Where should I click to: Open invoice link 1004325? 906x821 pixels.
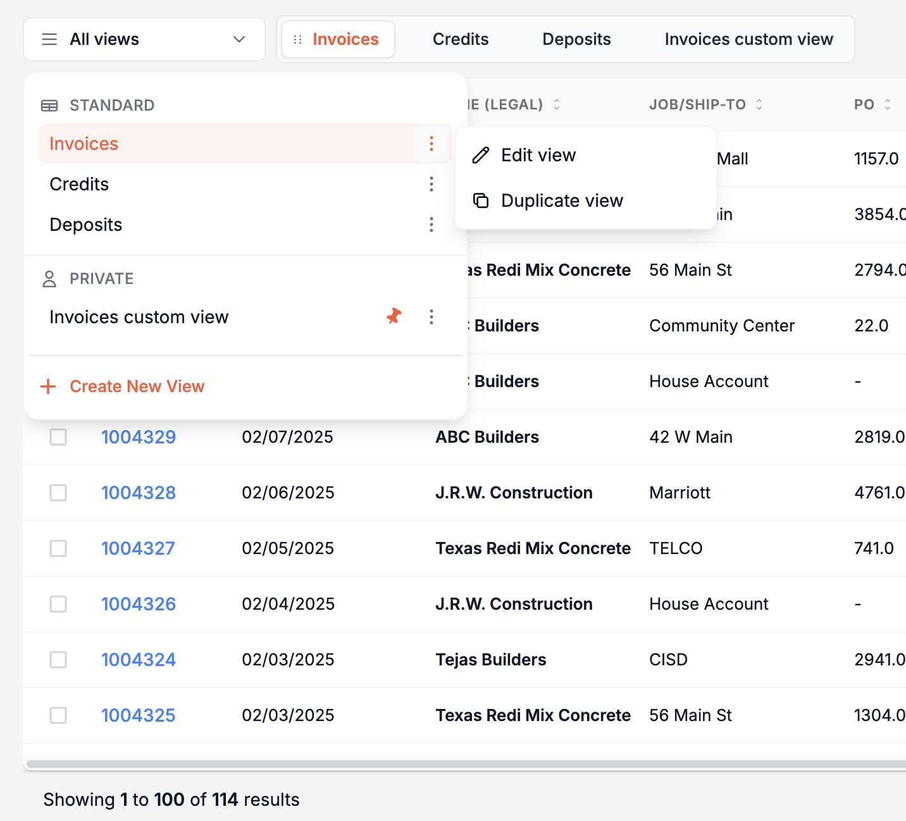pyautogui.click(x=139, y=715)
